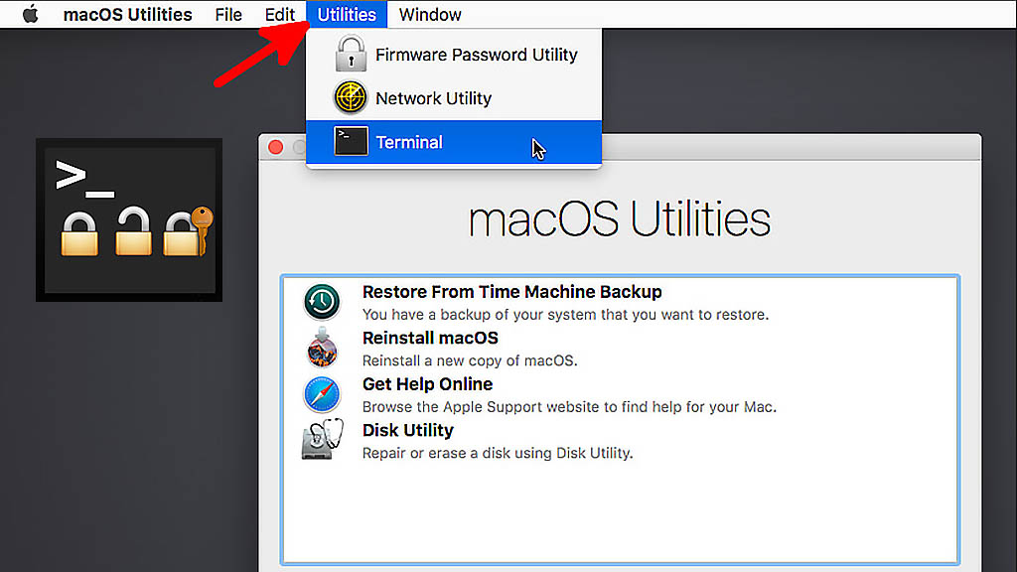Close the macOS Utilities window
Image resolution: width=1017 pixels, height=572 pixels.
(276, 147)
